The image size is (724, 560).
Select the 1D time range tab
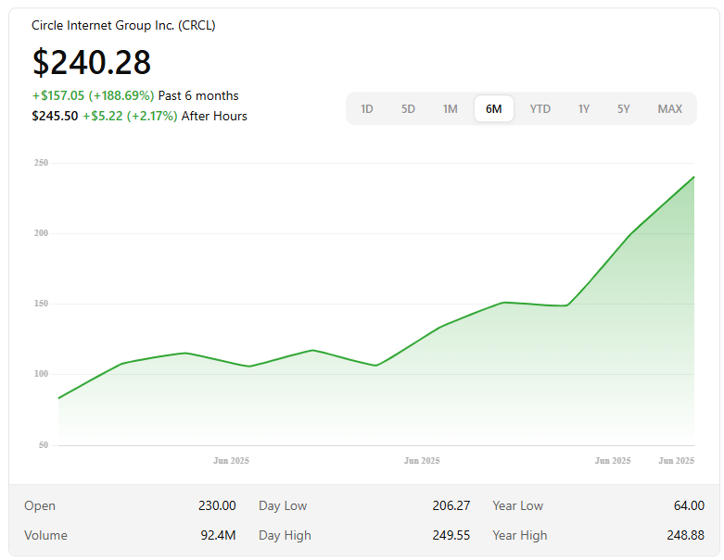(366, 109)
